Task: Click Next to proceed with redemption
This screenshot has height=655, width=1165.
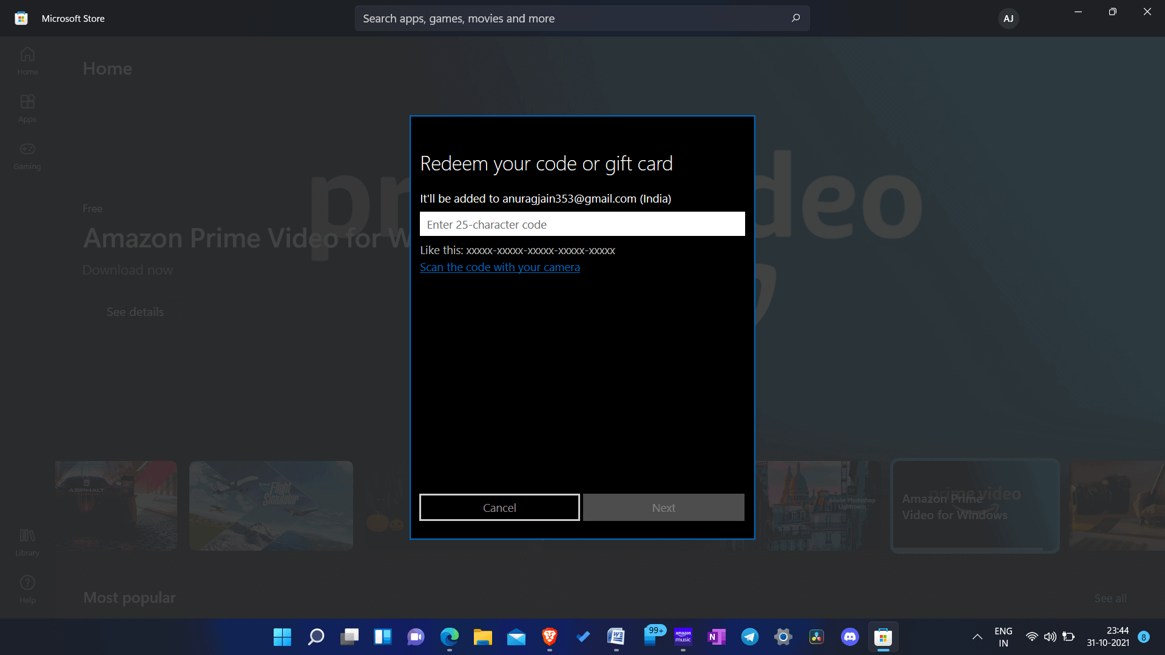Action: [x=663, y=507]
